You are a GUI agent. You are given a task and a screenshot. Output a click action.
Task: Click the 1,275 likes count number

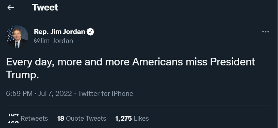[123, 119]
